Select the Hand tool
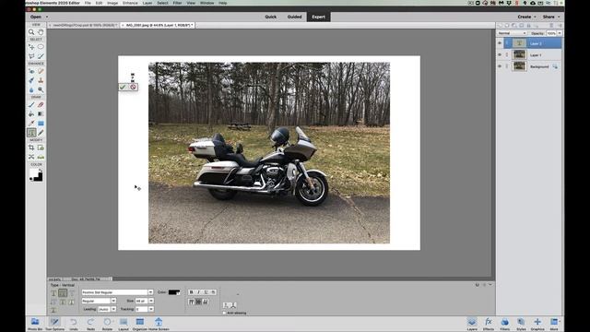The width and height of the screenshot is (590, 332). point(41,32)
